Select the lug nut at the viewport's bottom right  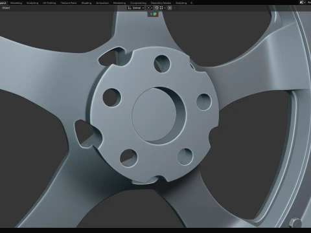(x=295, y=223)
